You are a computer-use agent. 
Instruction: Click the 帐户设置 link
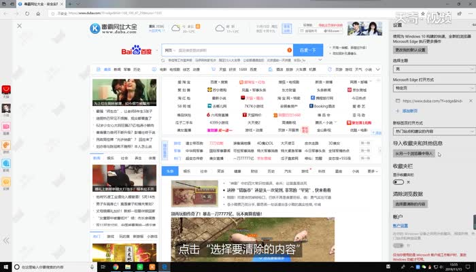coord(401,226)
